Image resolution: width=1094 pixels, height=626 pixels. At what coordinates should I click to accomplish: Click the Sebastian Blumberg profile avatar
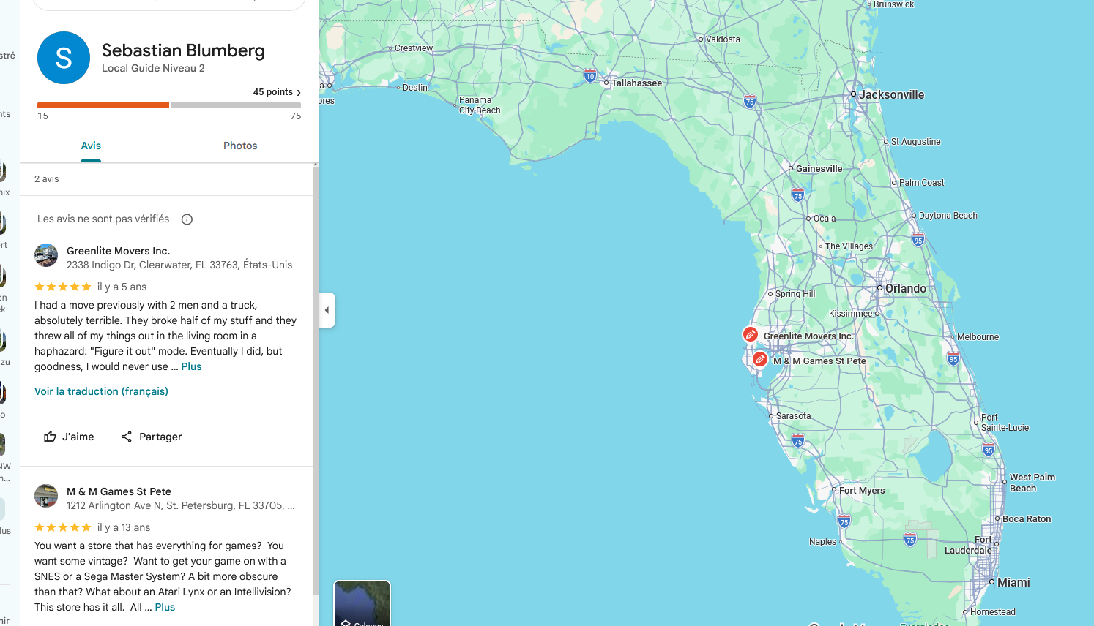coord(64,58)
